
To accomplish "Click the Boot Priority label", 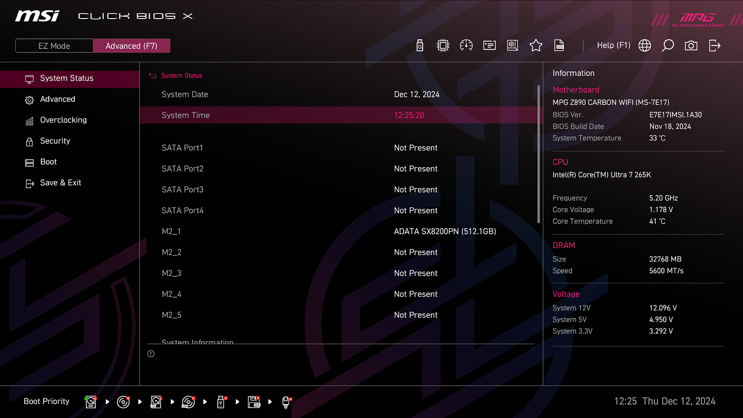I will tap(46, 401).
